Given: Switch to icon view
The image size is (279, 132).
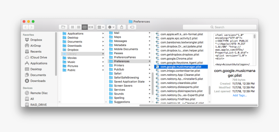Looking at the screenshot, I should (x=72, y=27).
